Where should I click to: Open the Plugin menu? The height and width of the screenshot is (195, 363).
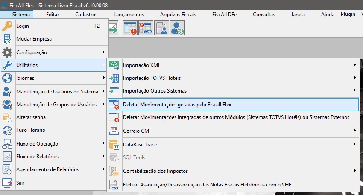click(x=348, y=14)
